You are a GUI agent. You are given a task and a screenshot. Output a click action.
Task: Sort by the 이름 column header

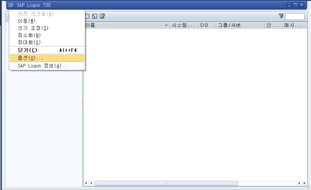[x=126, y=25]
